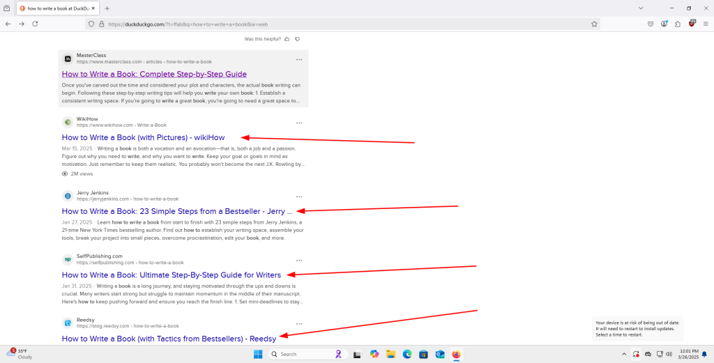The image size is (714, 363).
Task: Select the DuckDuckGo search results tab
Action: 57,8
